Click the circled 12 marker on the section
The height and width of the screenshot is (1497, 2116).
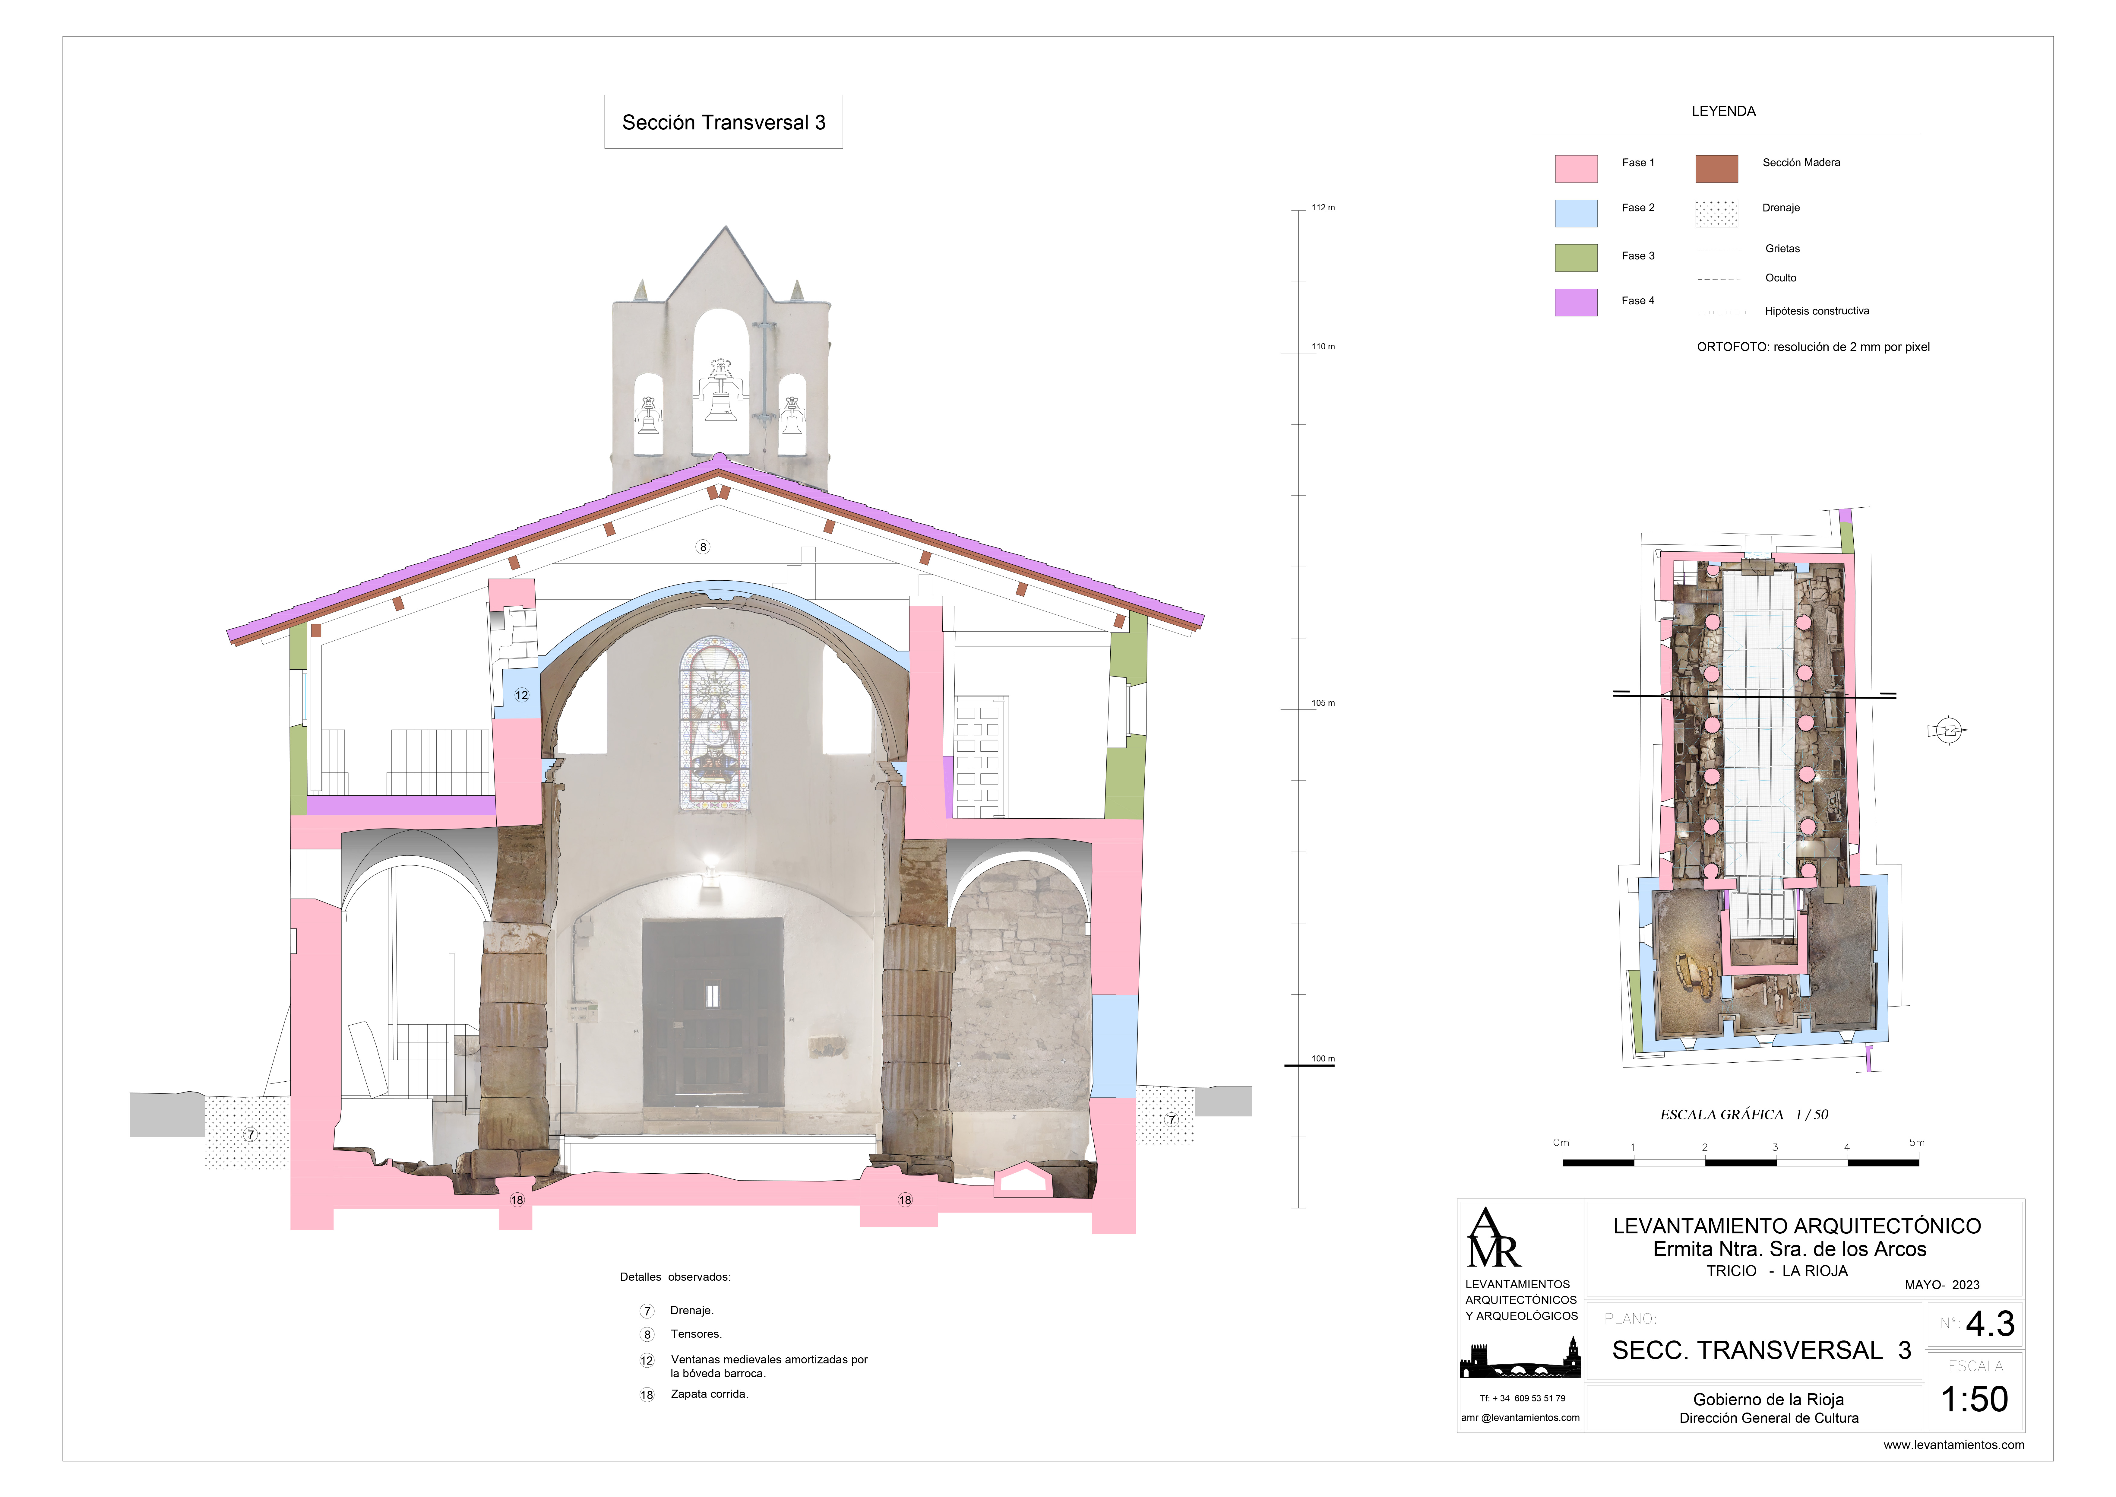522,695
